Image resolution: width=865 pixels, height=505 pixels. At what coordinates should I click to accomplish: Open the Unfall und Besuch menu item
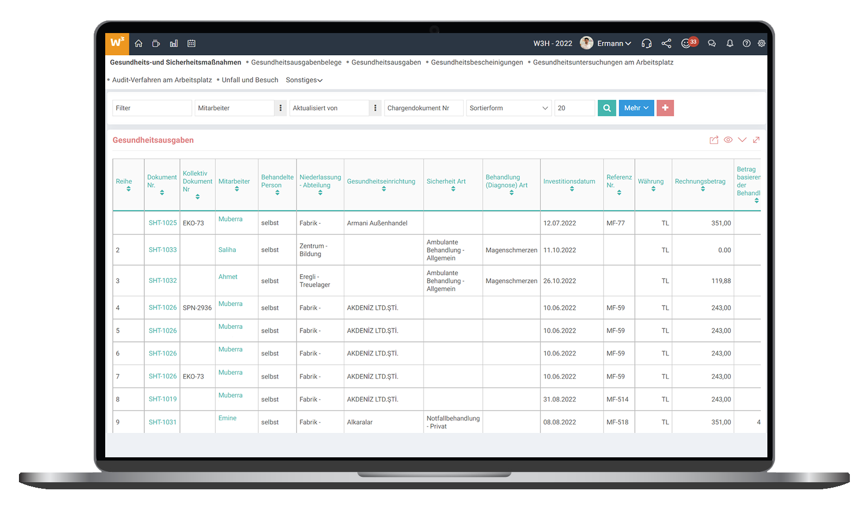250,80
